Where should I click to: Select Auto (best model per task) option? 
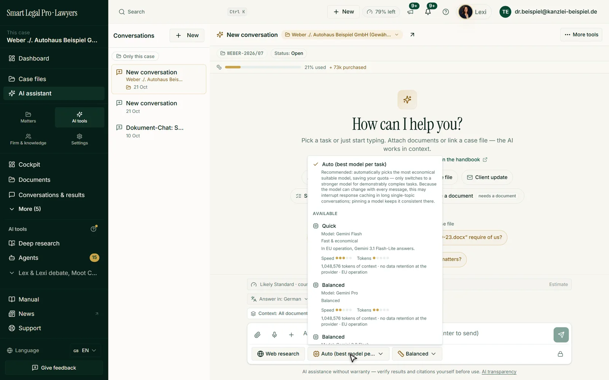[375, 183]
